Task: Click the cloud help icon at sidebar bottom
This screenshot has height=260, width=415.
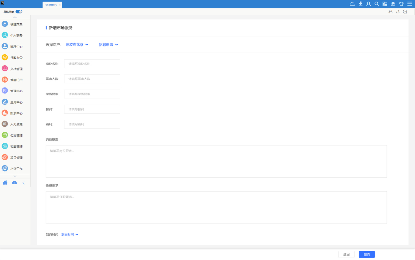Action: pyautogui.click(x=14, y=183)
